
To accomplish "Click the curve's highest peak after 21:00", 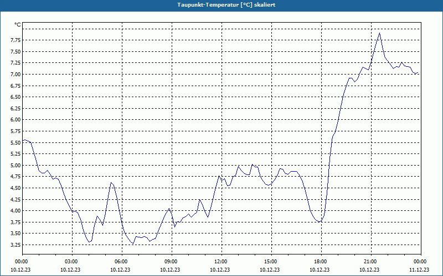I will (379, 33).
